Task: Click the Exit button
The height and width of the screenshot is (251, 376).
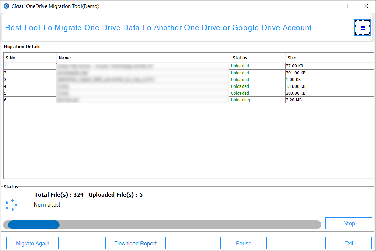Action: click(349, 243)
